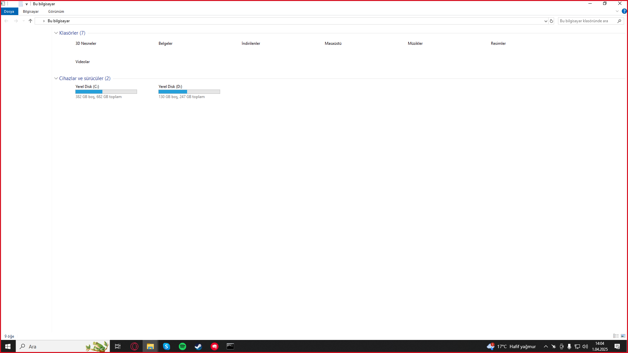Open Spotify from the taskbar

pyautogui.click(x=183, y=346)
